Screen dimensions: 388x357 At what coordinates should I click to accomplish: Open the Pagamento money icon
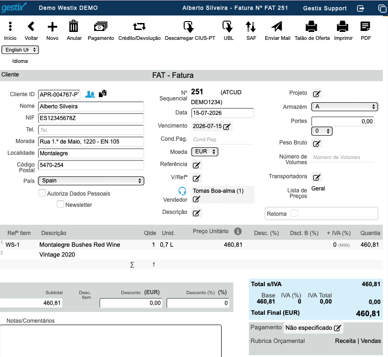[100, 27]
